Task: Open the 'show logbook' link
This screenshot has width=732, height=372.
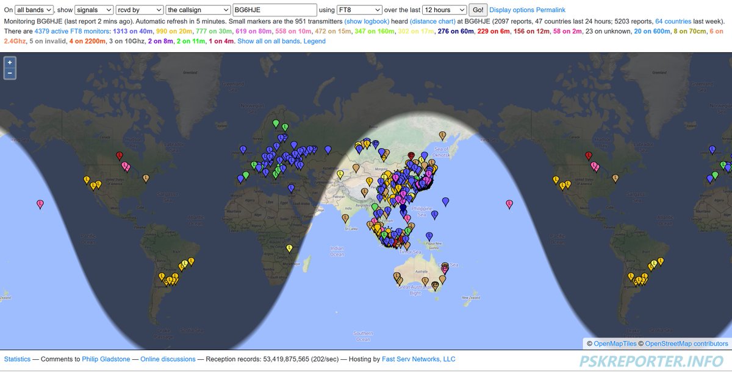Action: tap(367, 21)
